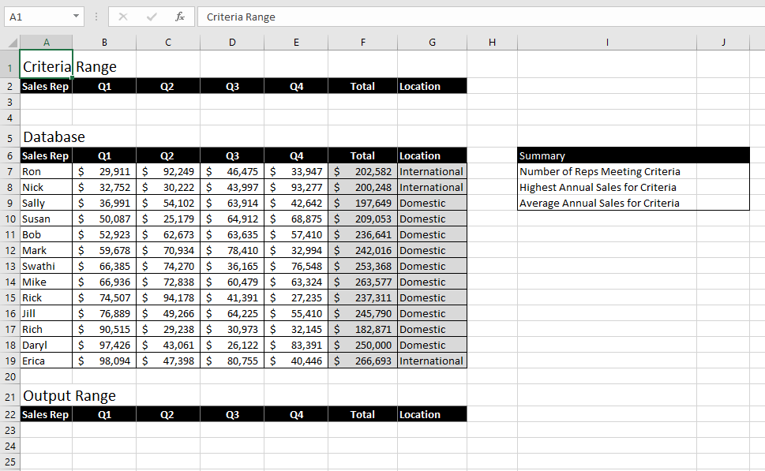Select the cell containing Criteria Range title
The height and width of the screenshot is (471, 765).
click(46, 66)
